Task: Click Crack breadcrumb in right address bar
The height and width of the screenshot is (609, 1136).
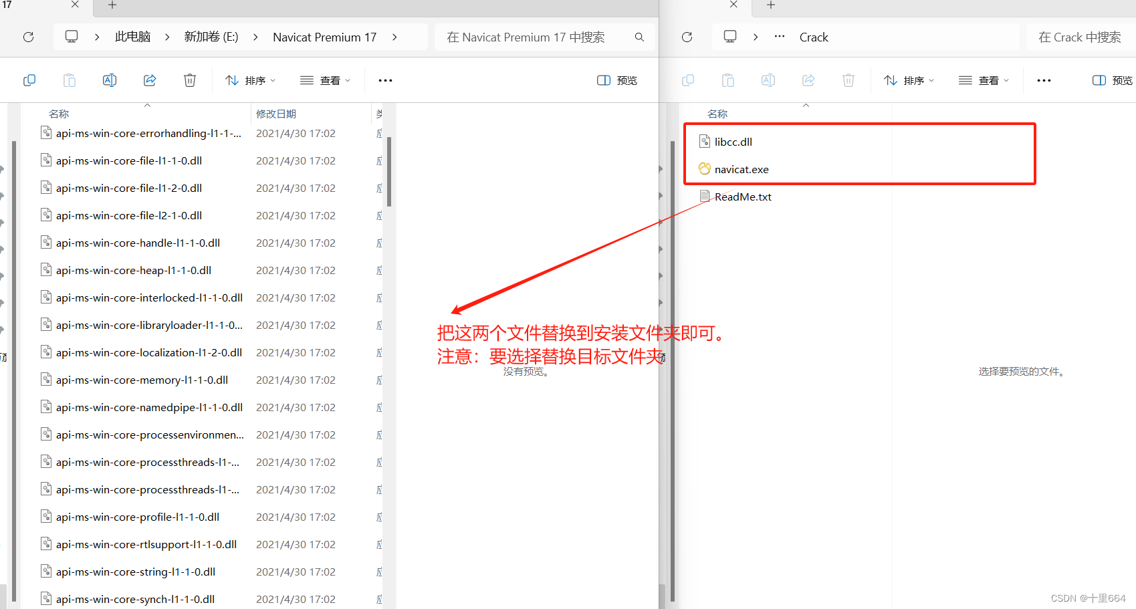Action: pyautogui.click(x=814, y=37)
